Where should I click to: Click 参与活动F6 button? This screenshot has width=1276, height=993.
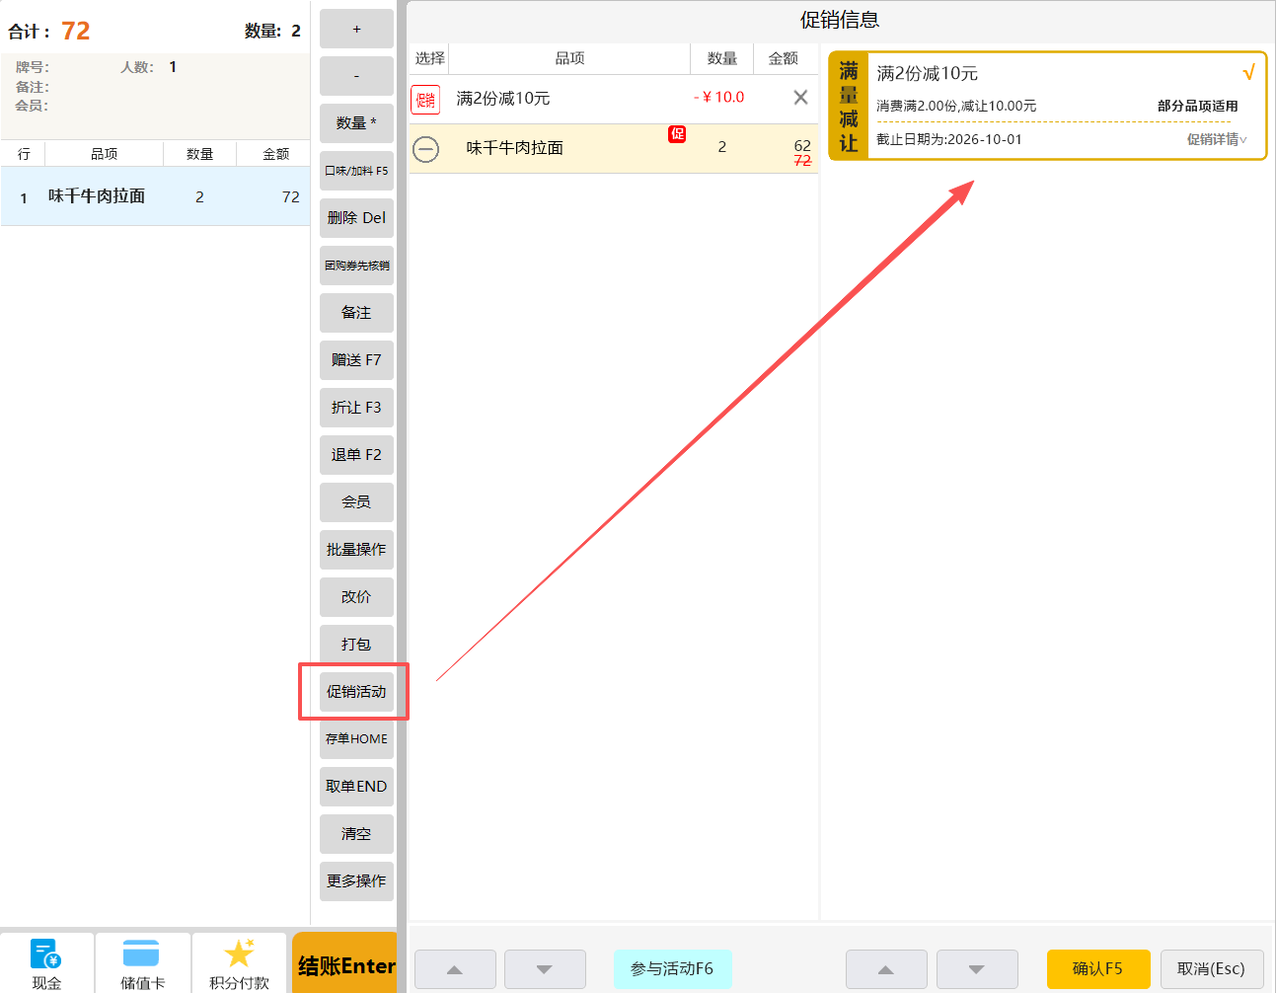(x=672, y=969)
